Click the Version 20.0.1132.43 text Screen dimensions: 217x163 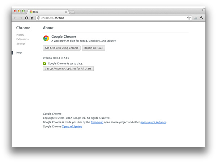[56, 58]
